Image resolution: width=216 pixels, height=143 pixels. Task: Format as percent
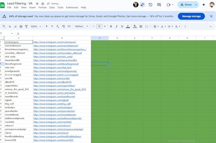[52, 26]
